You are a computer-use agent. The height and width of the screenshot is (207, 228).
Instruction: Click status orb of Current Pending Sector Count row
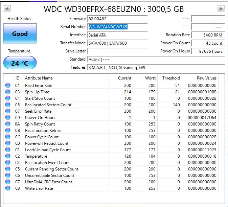pos(8,169)
